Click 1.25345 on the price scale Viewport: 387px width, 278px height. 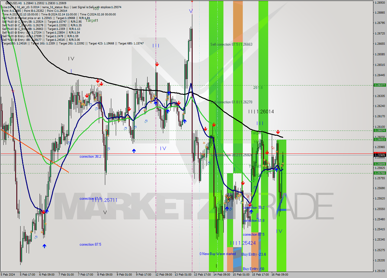click(380, 240)
